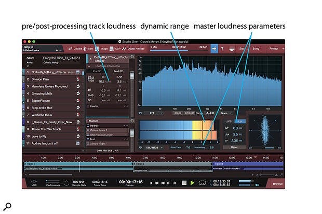Click edit icon on Shopping Malls row
322x214 pixels.
pyautogui.click(x=78, y=93)
